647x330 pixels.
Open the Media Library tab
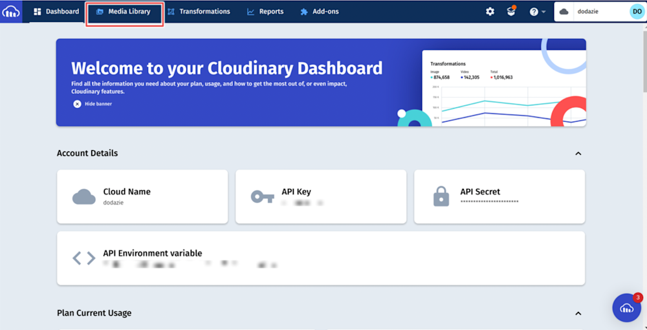click(124, 12)
